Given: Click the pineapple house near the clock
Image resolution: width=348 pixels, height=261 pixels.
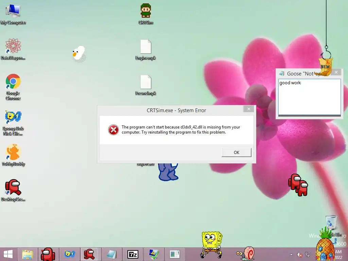Looking at the screenshot, I should (x=325, y=245).
